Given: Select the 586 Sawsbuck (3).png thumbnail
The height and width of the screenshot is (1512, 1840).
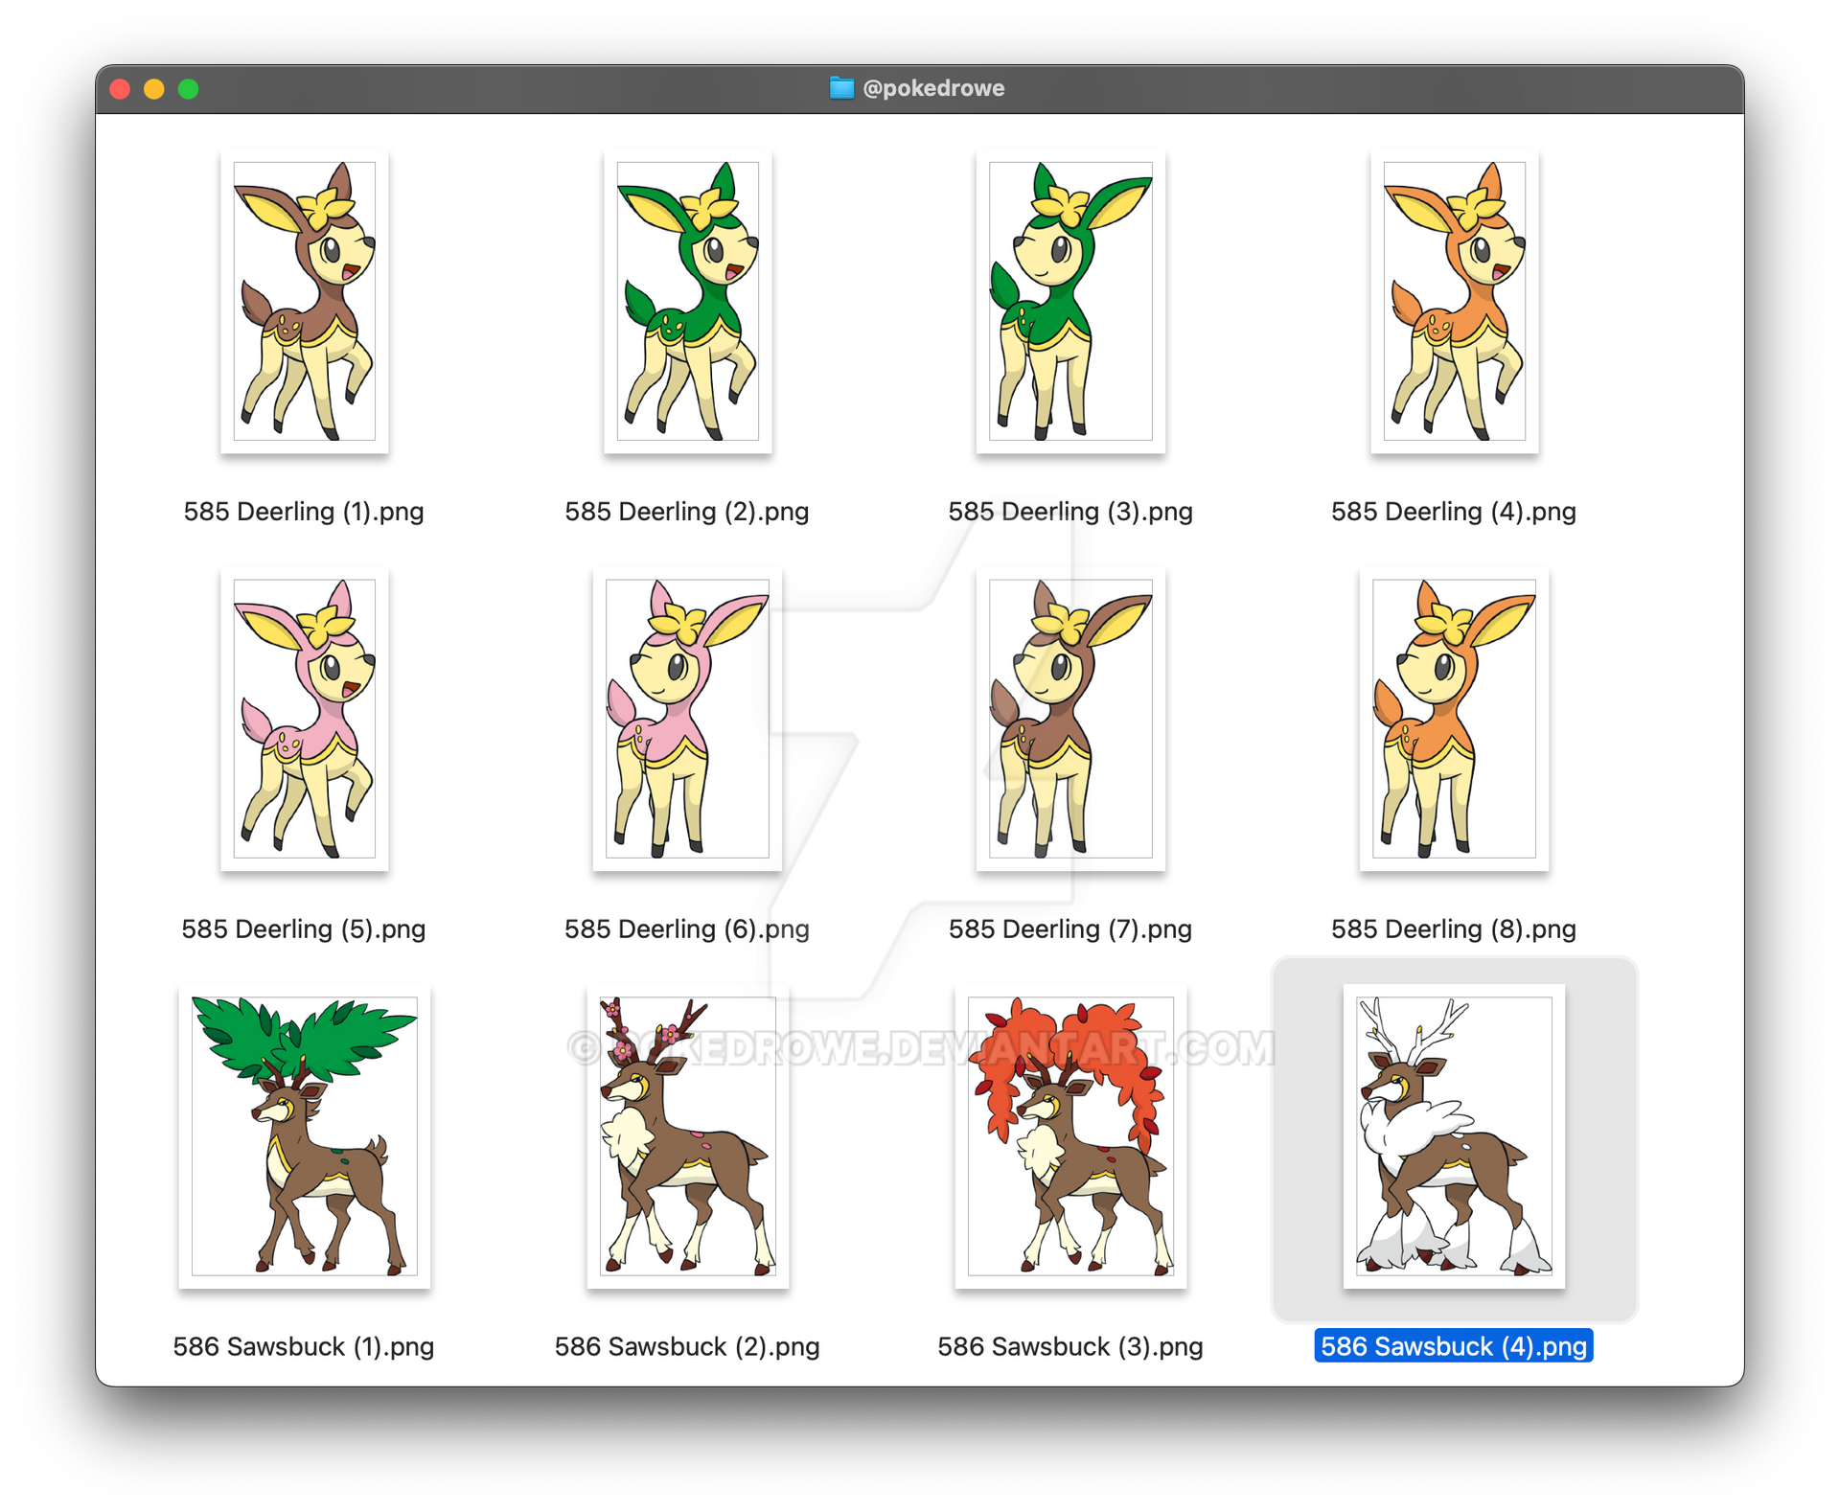Looking at the screenshot, I should point(1070,1136).
